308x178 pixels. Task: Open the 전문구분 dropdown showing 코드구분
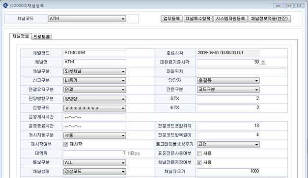228,89
